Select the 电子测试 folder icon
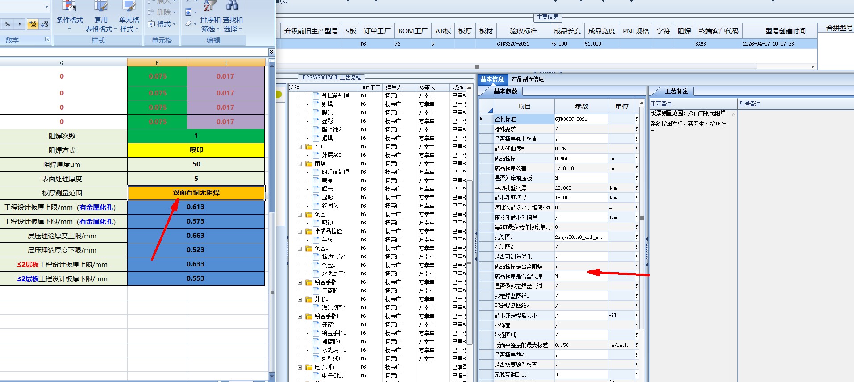Viewport: 854px width, 382px height. [x=309, y=367]
